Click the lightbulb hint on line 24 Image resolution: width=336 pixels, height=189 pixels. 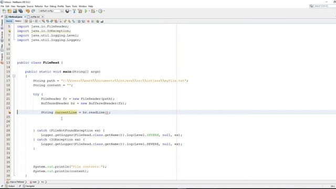pyautogui.click(x=9, y=112)
